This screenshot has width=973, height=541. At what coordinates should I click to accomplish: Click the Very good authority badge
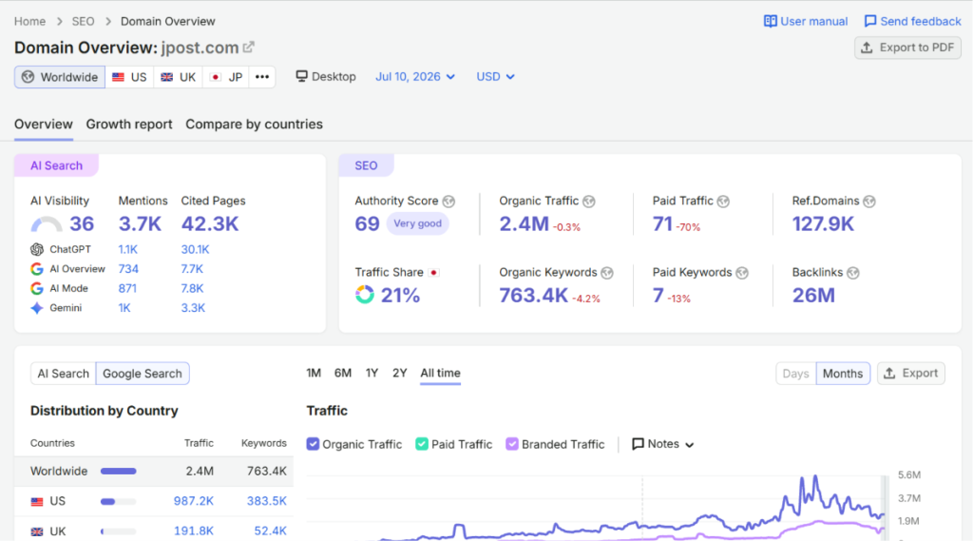pos(418,223)
